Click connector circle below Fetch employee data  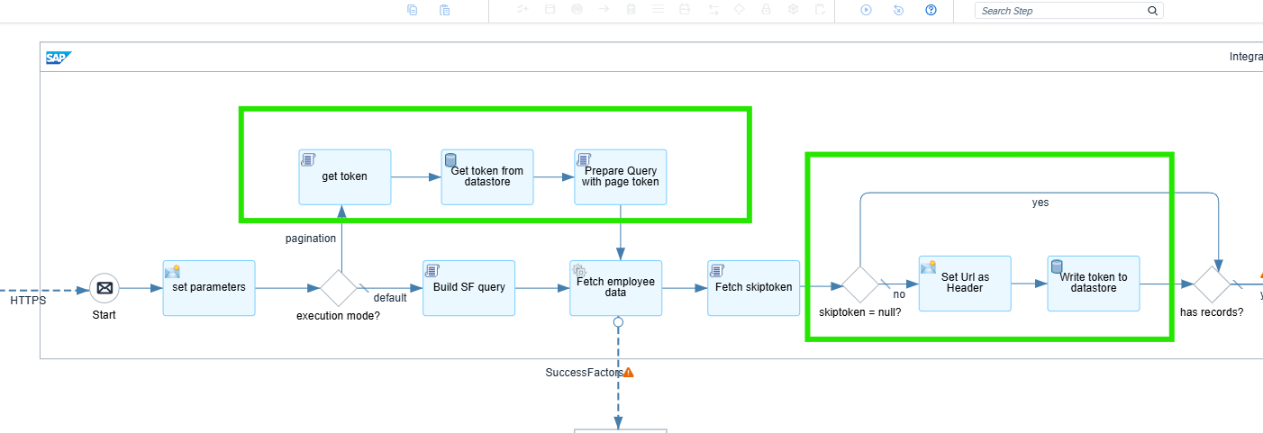tap(618, 321)
